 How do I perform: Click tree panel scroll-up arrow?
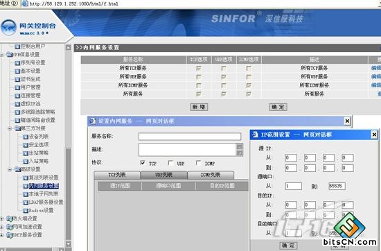[69, 48]
